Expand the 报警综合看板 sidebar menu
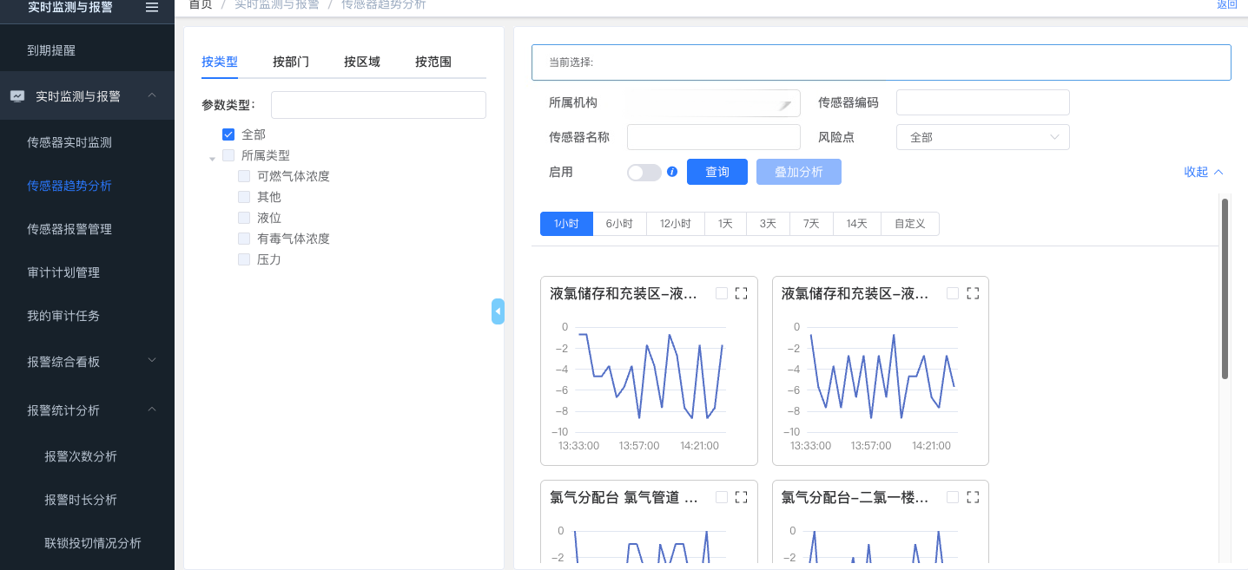The height and width of the screenshot is (570, 1248). click(x=87, y=361)
